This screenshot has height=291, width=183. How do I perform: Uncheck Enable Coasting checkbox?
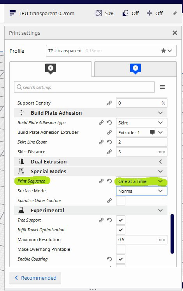[121, 259]
